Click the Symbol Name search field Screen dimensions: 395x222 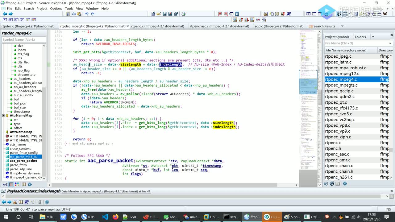[24, 39]
